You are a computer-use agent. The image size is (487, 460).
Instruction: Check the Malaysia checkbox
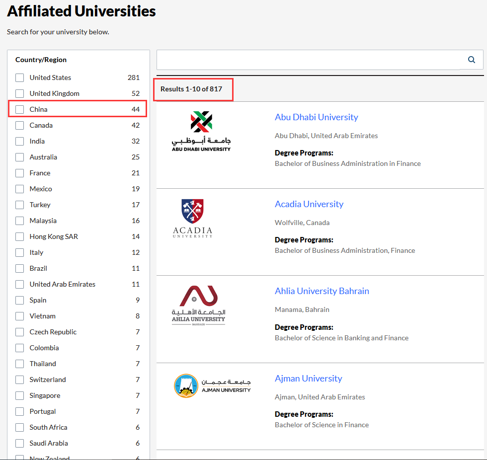pos(19,221)
